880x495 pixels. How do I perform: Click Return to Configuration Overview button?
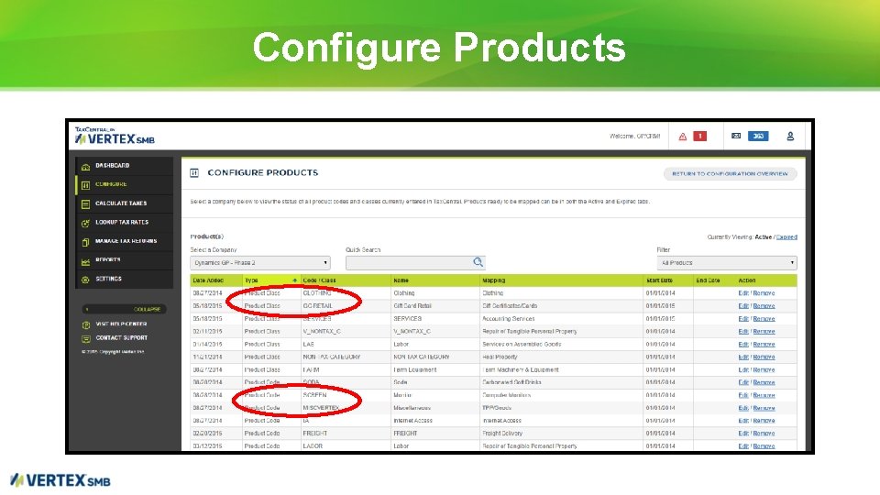click(x=731, y=174)
